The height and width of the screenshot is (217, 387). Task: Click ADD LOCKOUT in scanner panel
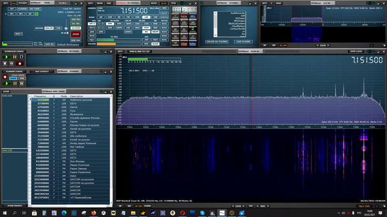pos(42,71)
